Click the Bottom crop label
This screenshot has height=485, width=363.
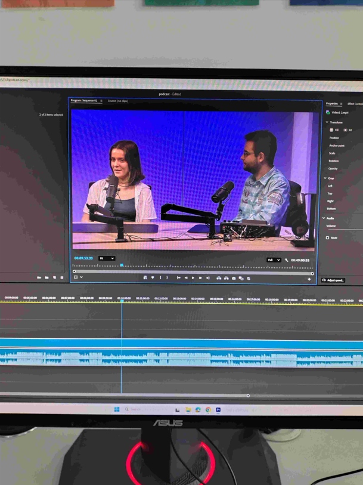tap(331, 209)
